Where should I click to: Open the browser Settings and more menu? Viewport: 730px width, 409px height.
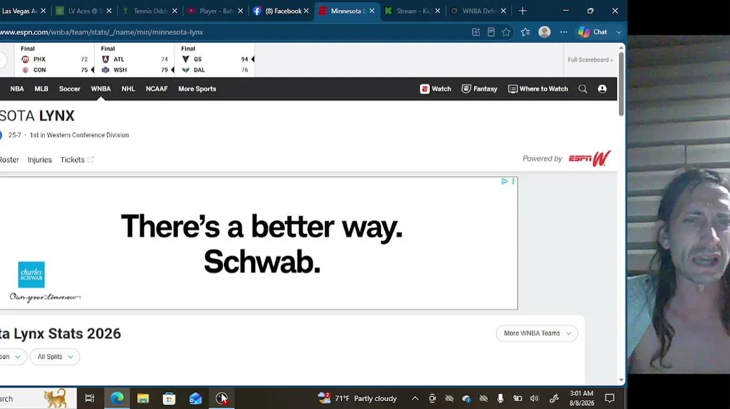coord(563,32)
